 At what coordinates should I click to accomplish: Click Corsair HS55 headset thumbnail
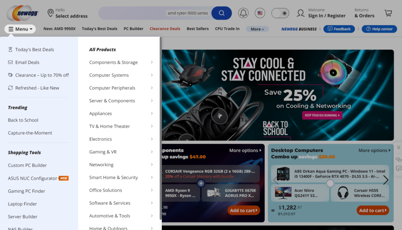343,193
